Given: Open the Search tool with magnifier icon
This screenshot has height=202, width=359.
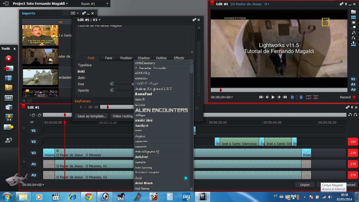Looking at the screenshot, I should pyautogui.click(x=9, y=88).
